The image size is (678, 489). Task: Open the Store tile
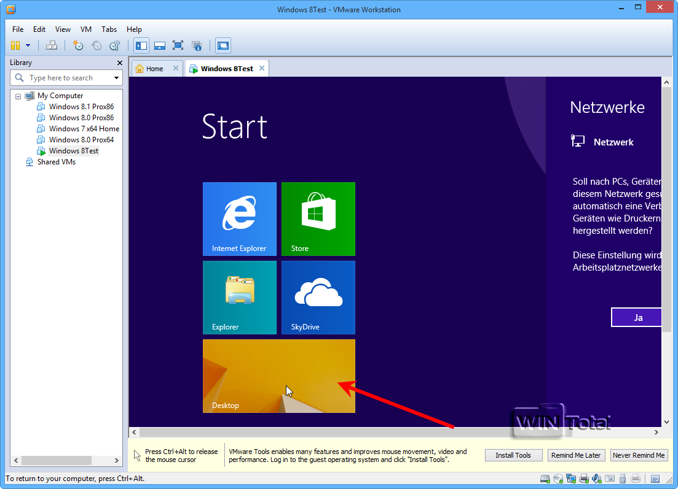coord(318,219)
